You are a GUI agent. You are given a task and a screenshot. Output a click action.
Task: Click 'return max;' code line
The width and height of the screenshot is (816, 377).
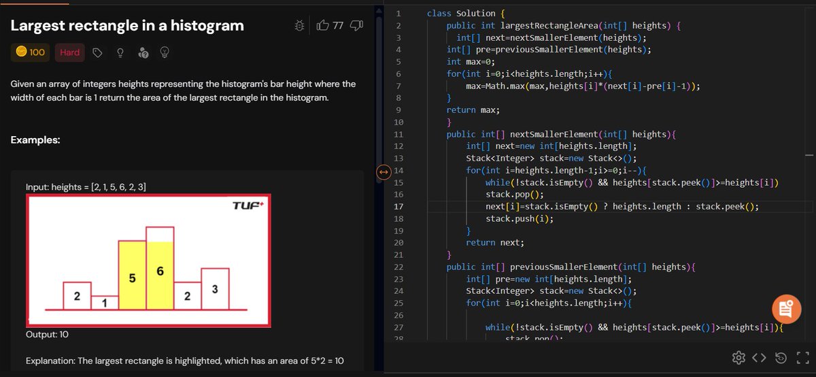coord(473,110)
